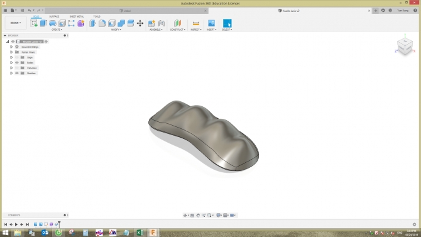Select the Measure inspect tool
421x237 pixels.
(x=196, y=23)
